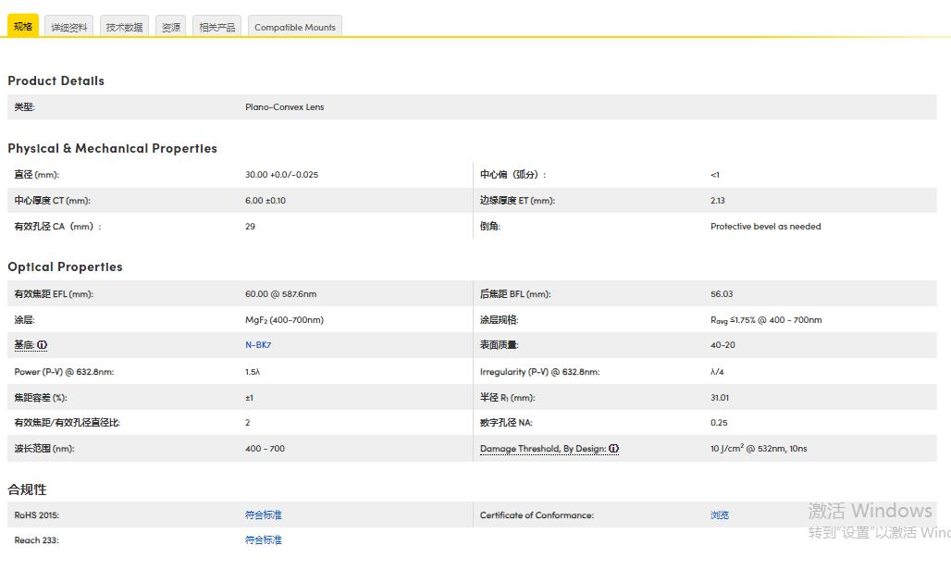Click the Product Details heading
Image resolution: width=951 pixels, height=570 pixels.
coord(56,81)
